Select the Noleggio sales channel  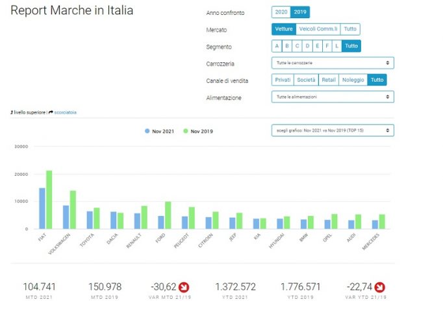pos(353,80)
